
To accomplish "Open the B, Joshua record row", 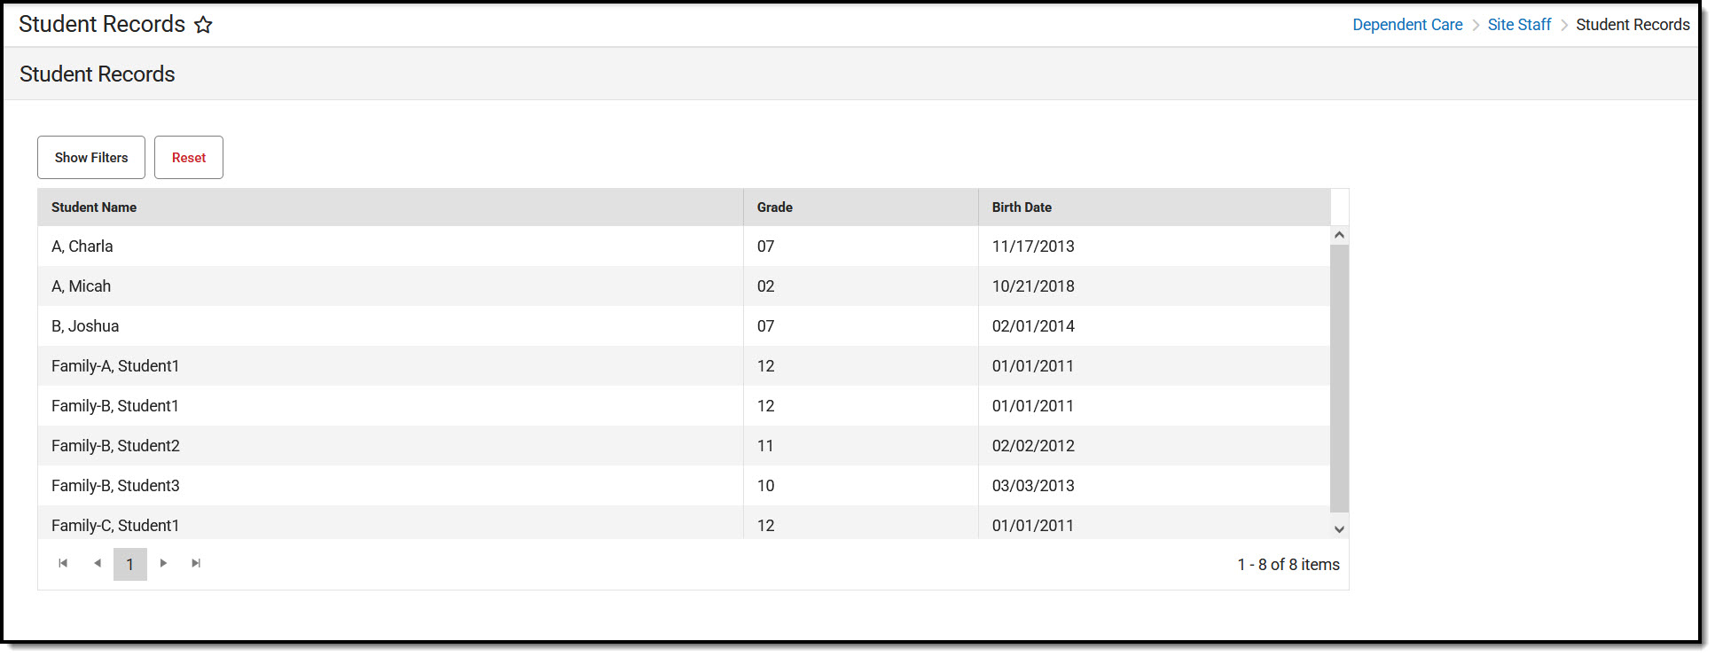I will click(684, 326).
